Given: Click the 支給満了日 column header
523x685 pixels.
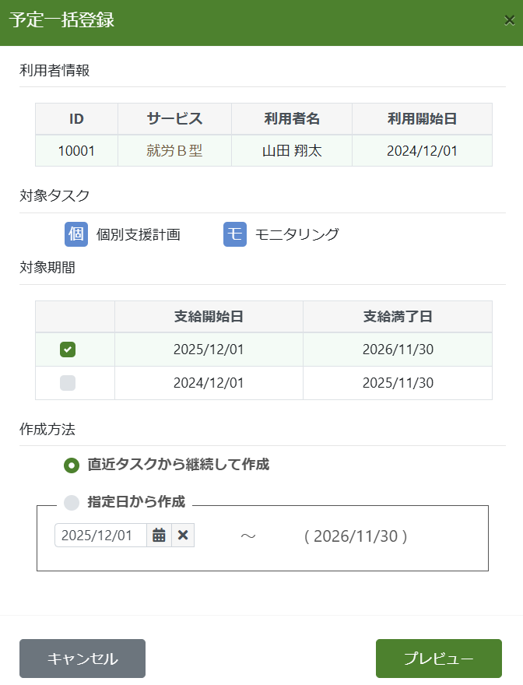Looking at the screenshot, I should pos(398,317).
